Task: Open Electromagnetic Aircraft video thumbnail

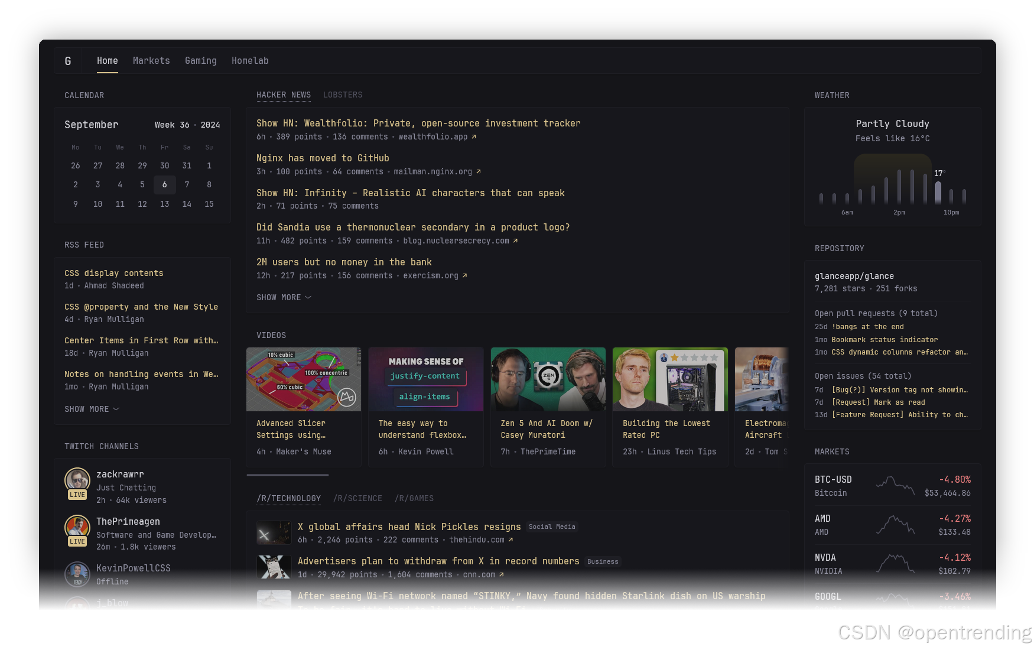Action: pyautogui.click(x=762, y=379)
